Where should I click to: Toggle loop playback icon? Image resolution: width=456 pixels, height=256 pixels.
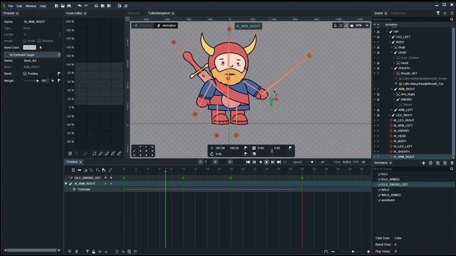(x=285, y=162)
